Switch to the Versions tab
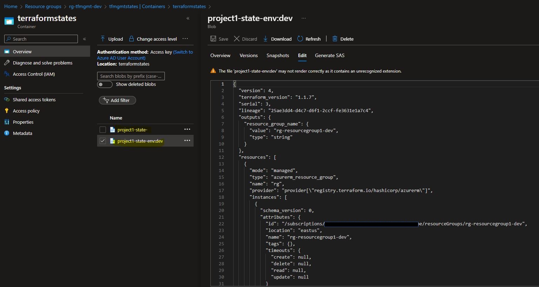Image resolution: width=539 pixels, height=287 pixels. click(x=249, y=55)
